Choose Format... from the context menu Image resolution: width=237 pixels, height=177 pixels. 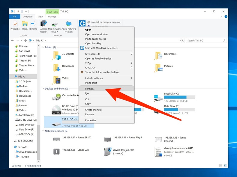(90, 89)
